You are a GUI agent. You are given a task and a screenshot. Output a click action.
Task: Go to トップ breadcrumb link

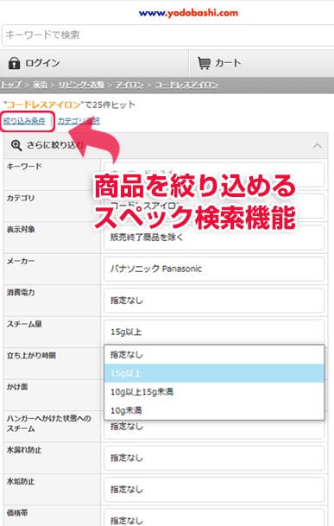[10, 85]
